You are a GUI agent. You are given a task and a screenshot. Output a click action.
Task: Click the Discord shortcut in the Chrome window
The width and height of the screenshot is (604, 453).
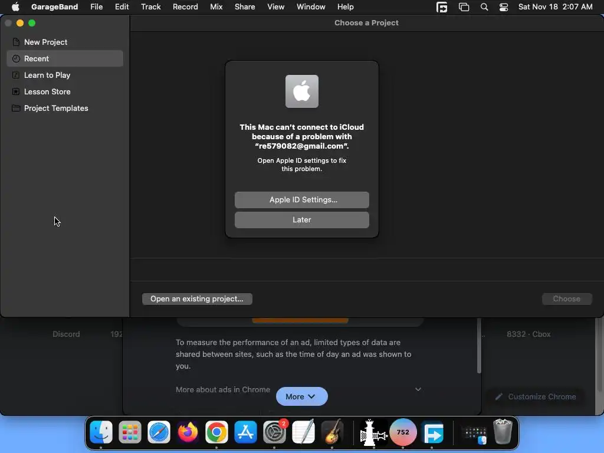coord(66,334)
